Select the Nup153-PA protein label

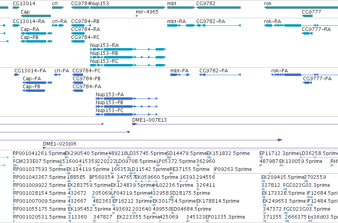(110, 95)
